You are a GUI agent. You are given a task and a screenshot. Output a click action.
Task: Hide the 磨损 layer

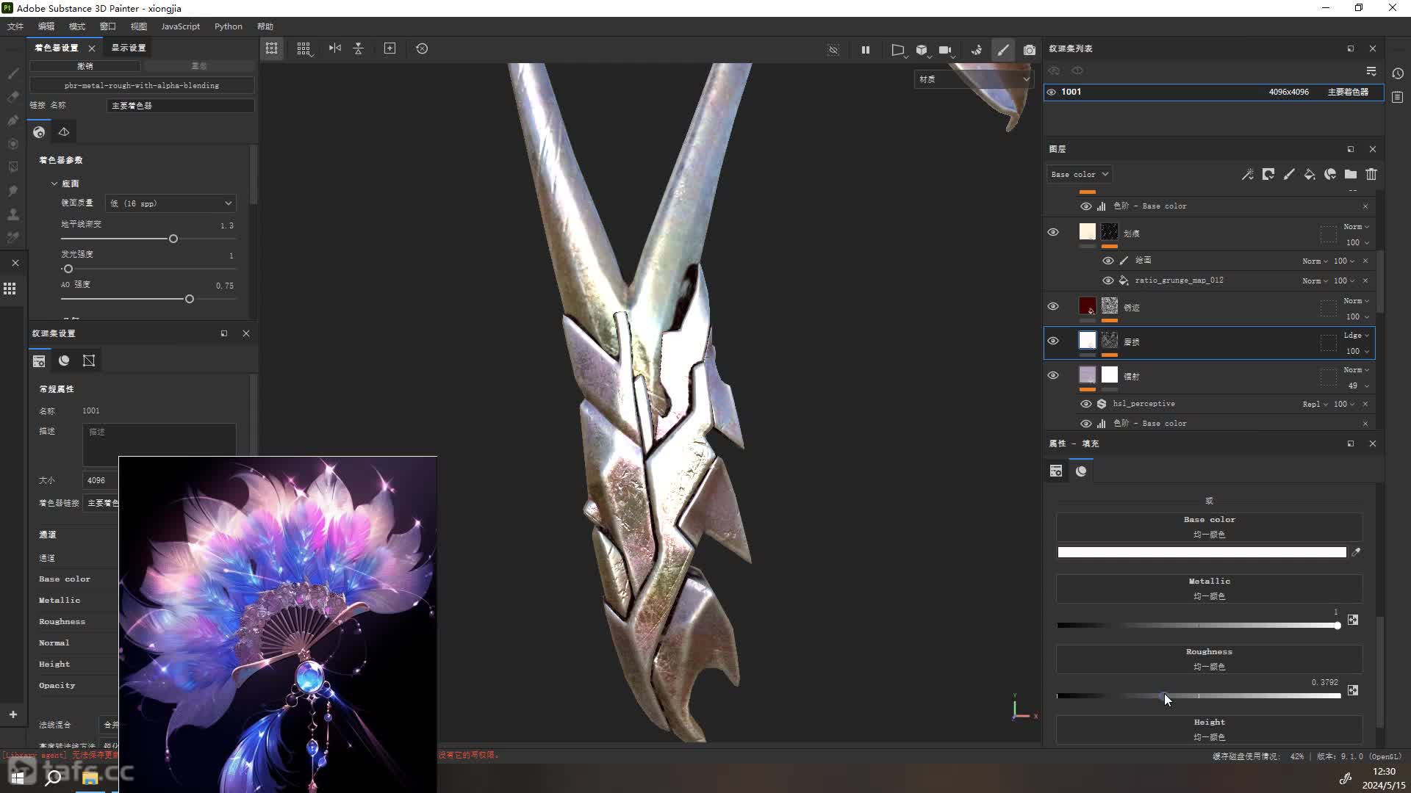pos(1053,341)
